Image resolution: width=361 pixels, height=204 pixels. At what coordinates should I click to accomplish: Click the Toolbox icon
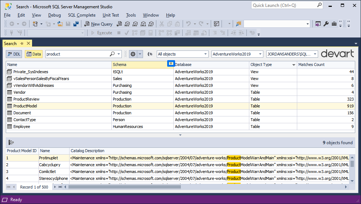pos(334,24)
